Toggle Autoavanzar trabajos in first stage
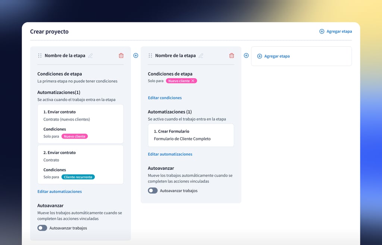382x245 pixels. 42,228
